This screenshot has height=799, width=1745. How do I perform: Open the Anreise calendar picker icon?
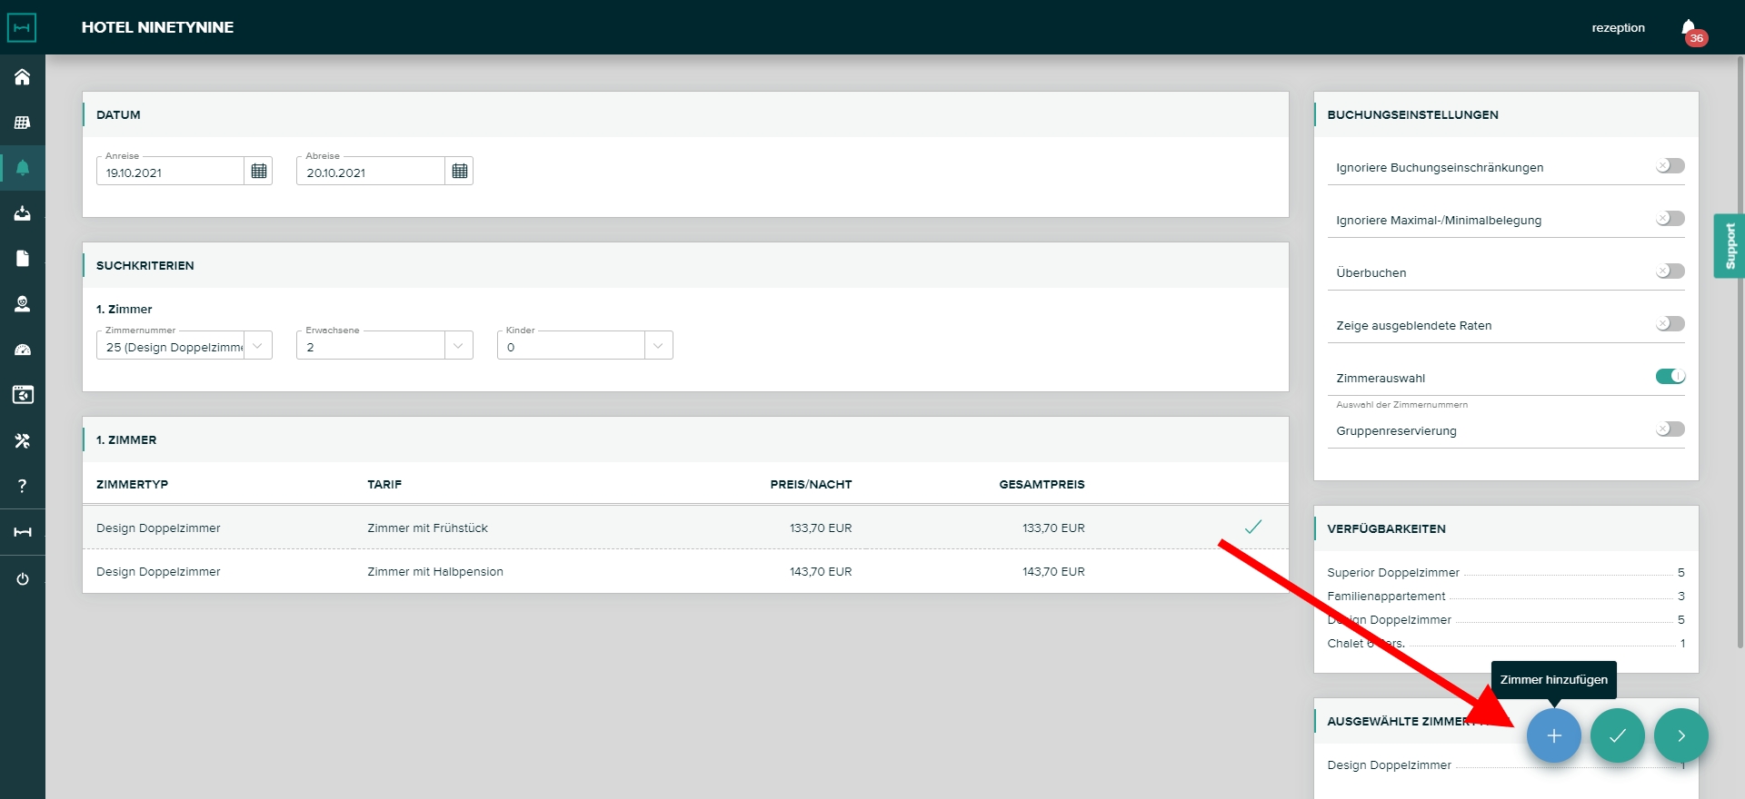click(x=259, y=171)
